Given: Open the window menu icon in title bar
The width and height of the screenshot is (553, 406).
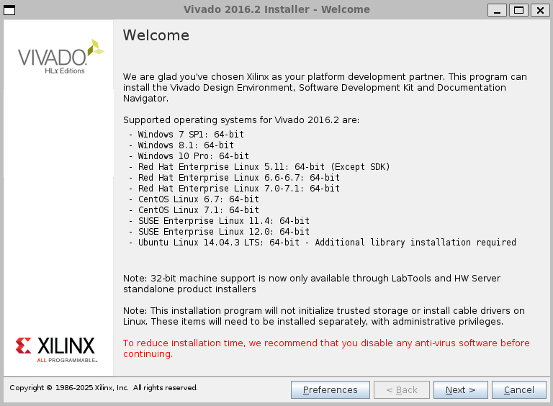Looking at the screenshot, I should click(10, 9).
